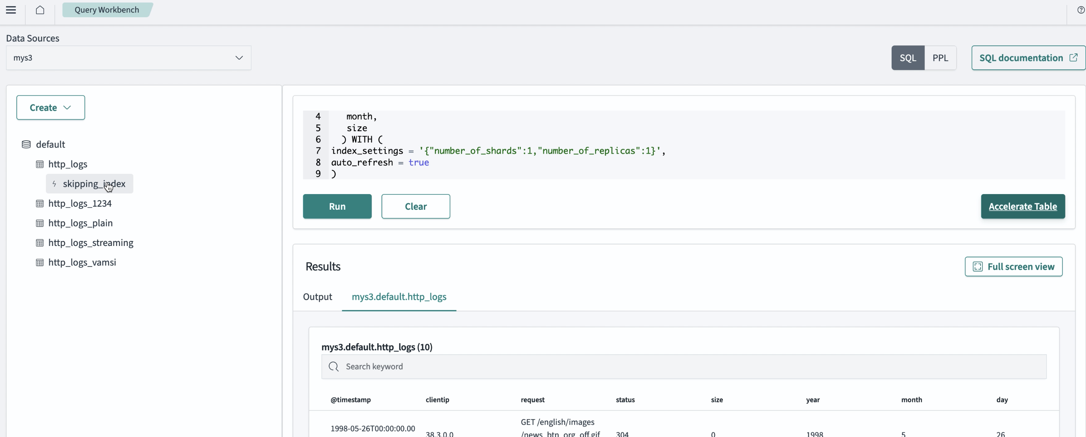
Task: Clear the query editor
Action: click(x=415, y=206)
